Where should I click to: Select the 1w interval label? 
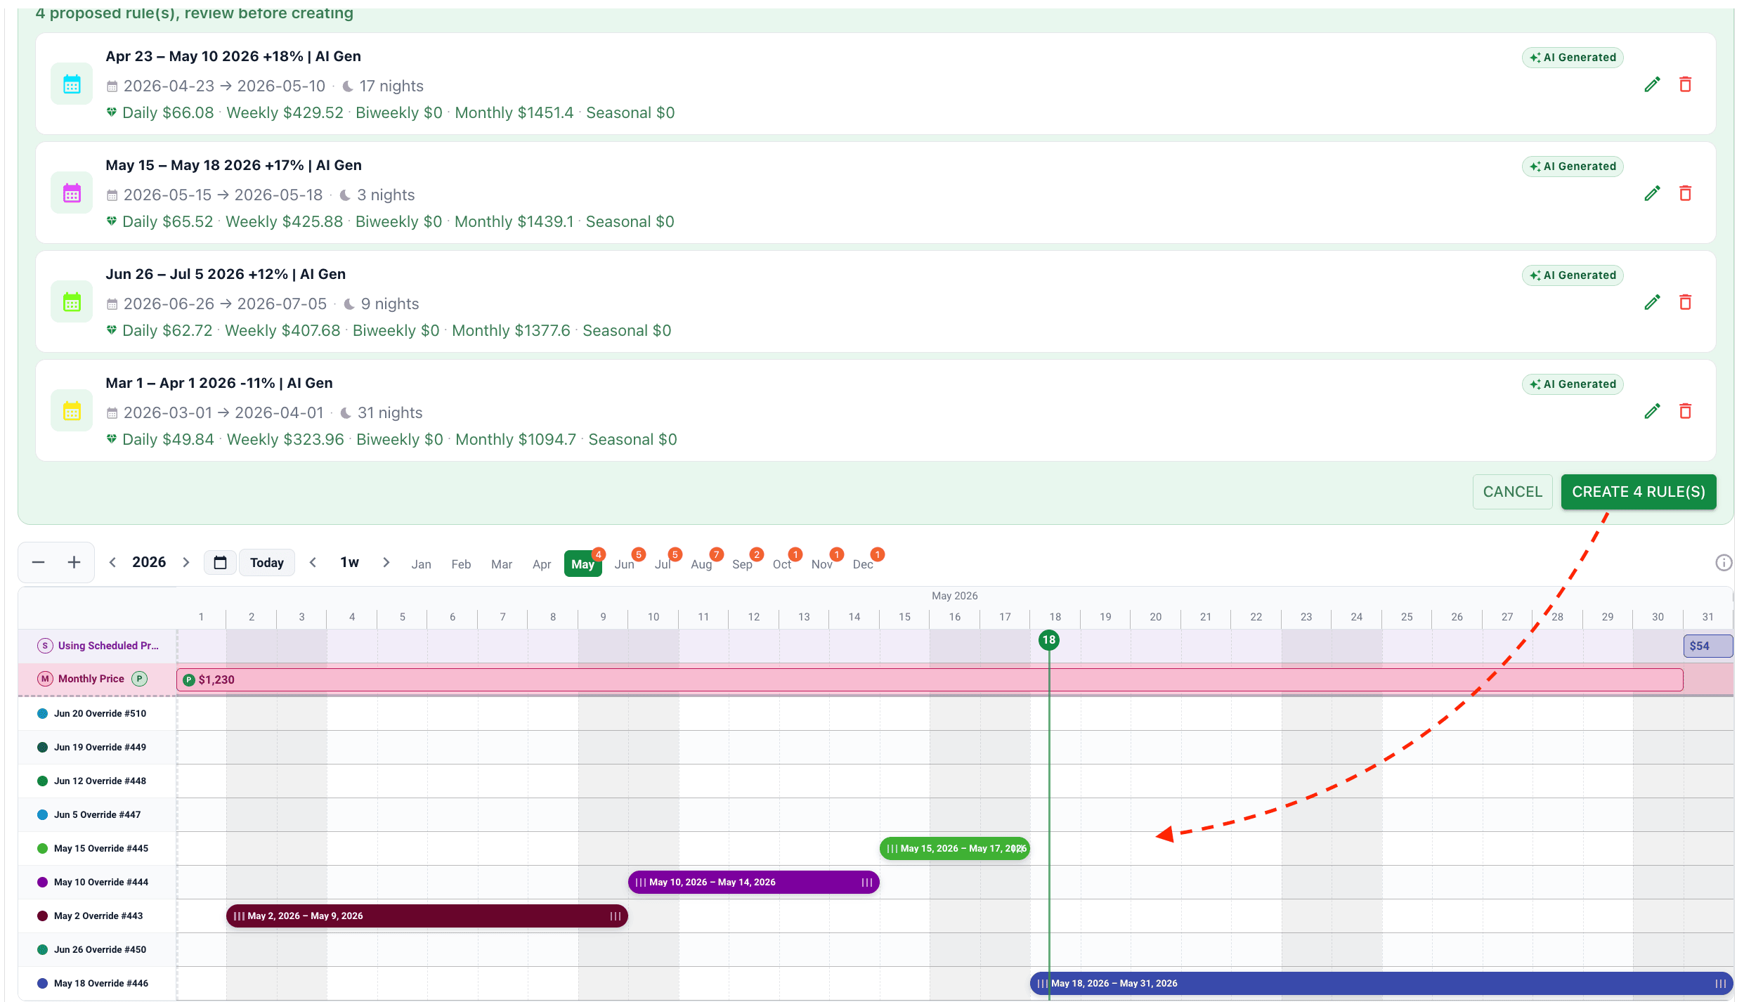point(349,562)
